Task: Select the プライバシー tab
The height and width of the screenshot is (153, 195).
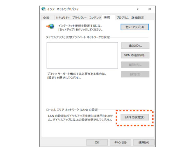Action: pyautogui.click(x=79, y=18)
